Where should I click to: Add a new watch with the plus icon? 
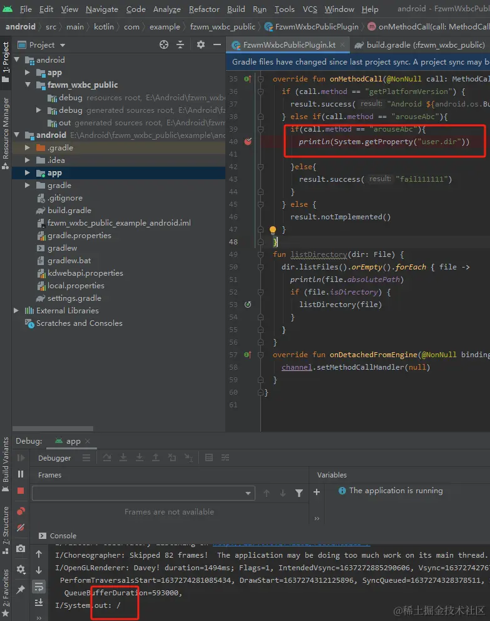coord(317,492)
